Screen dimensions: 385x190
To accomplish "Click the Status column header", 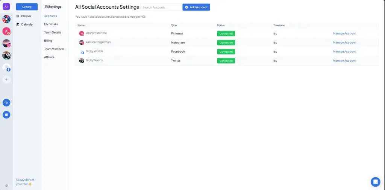I will [x=221, y=25].
